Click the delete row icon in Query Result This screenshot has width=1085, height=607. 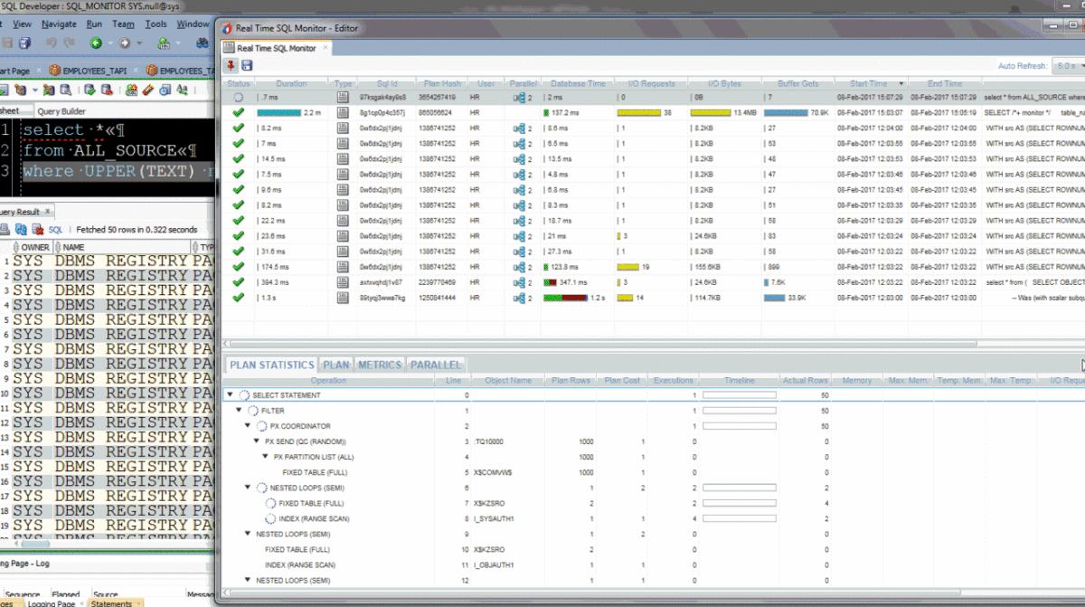[x=37, y=230]
